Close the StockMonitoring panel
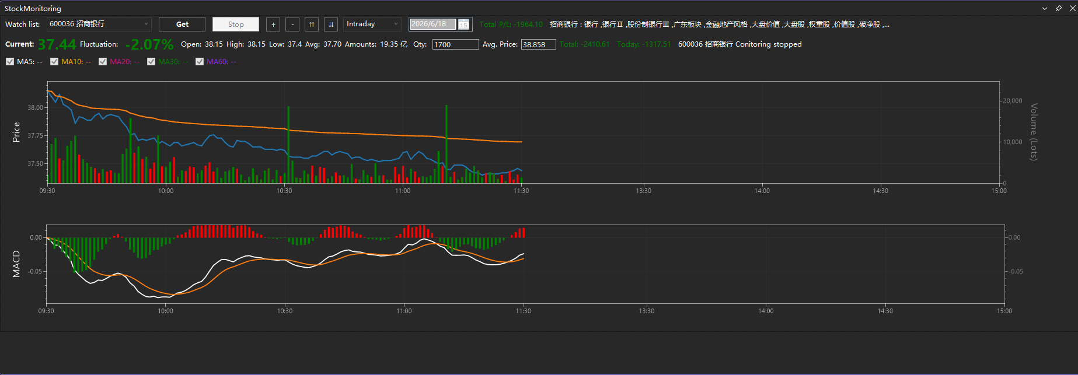This screenshot has width=1078, height=375. point(1072,8)
